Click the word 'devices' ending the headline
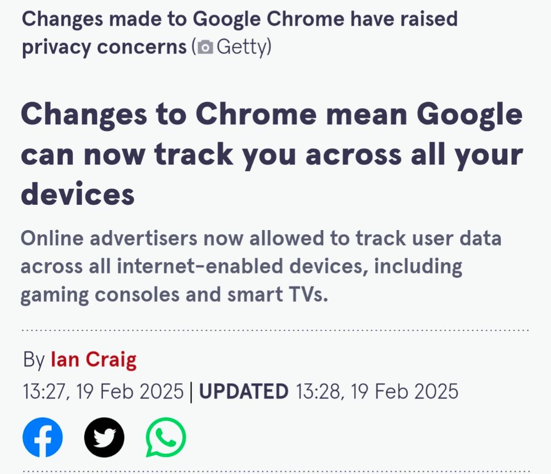The height and width of the screenshot is (474, 551). 78,194
